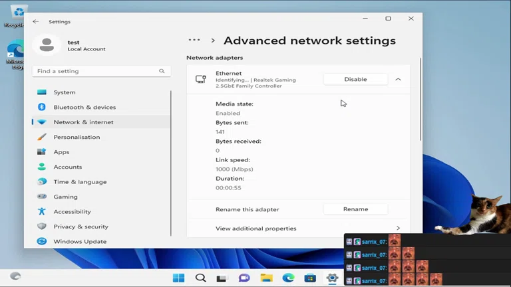Image resolution: width=511 pixels, height=287 pixels.
Task: Click the Ethernet adapter monitor icon
Action: pos(200,79)
